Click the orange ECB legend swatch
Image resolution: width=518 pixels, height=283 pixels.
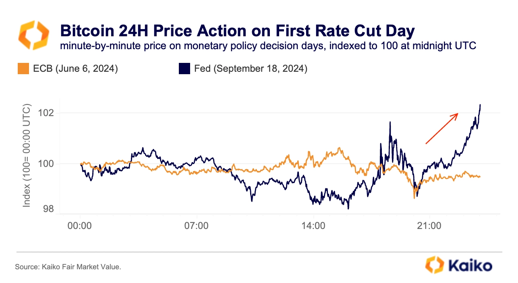pyautogui.click(x=24, y=69)
